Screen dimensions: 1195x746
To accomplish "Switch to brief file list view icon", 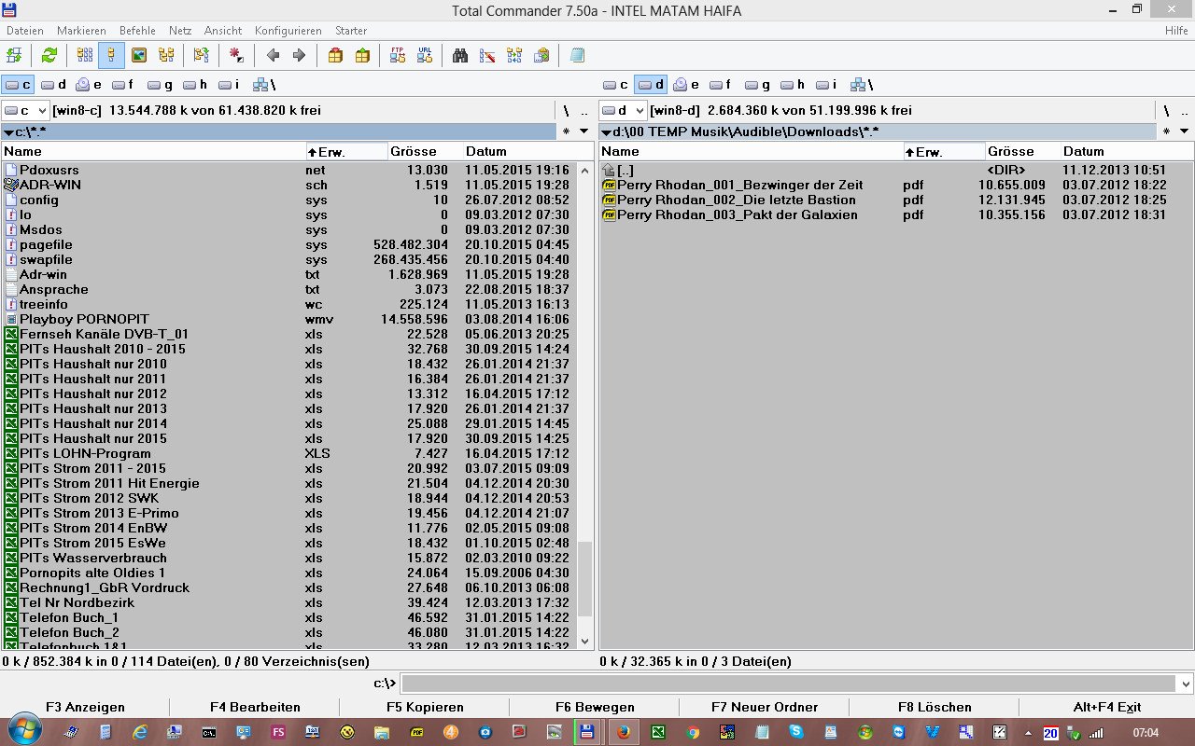I will [x=85, y=55].
